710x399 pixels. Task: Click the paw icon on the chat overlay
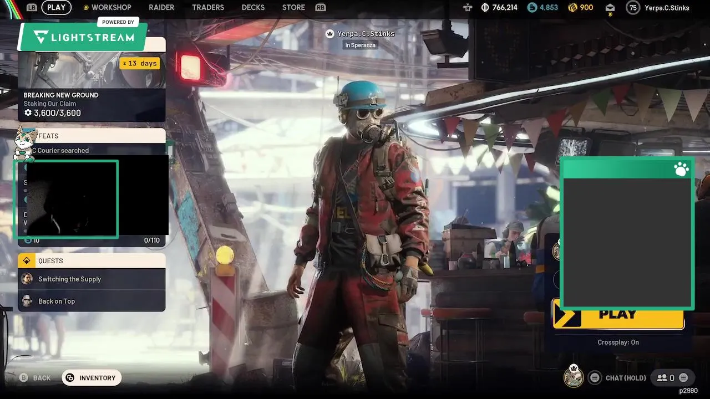(681, 169)
